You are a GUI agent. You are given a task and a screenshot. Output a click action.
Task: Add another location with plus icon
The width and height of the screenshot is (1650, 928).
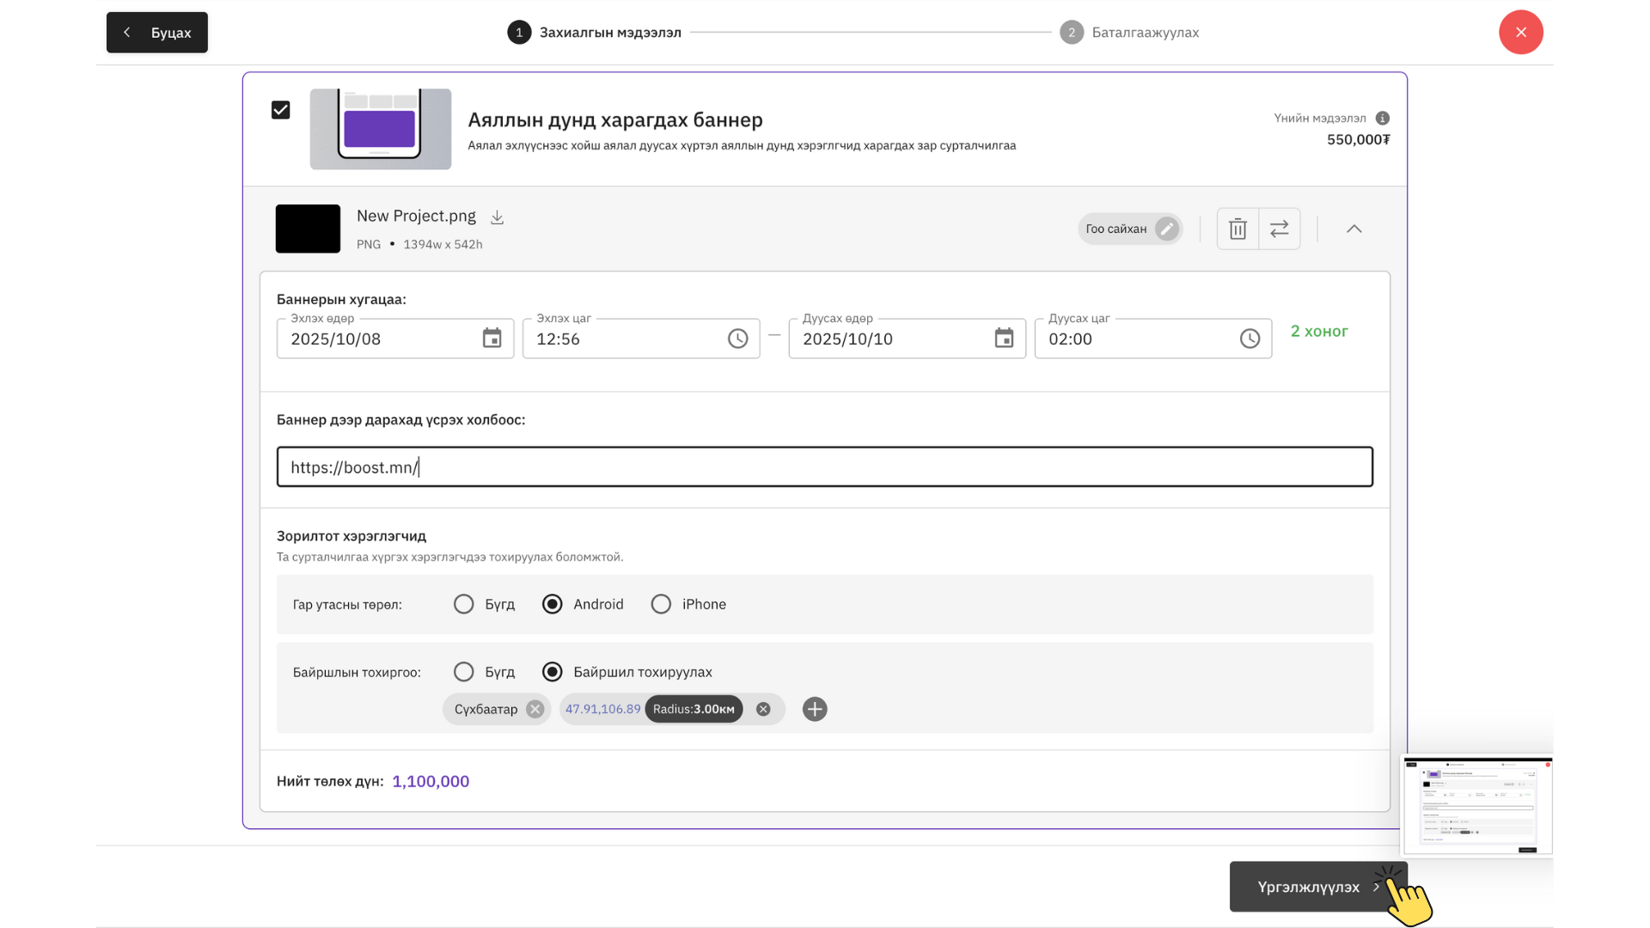click(814, 709)
